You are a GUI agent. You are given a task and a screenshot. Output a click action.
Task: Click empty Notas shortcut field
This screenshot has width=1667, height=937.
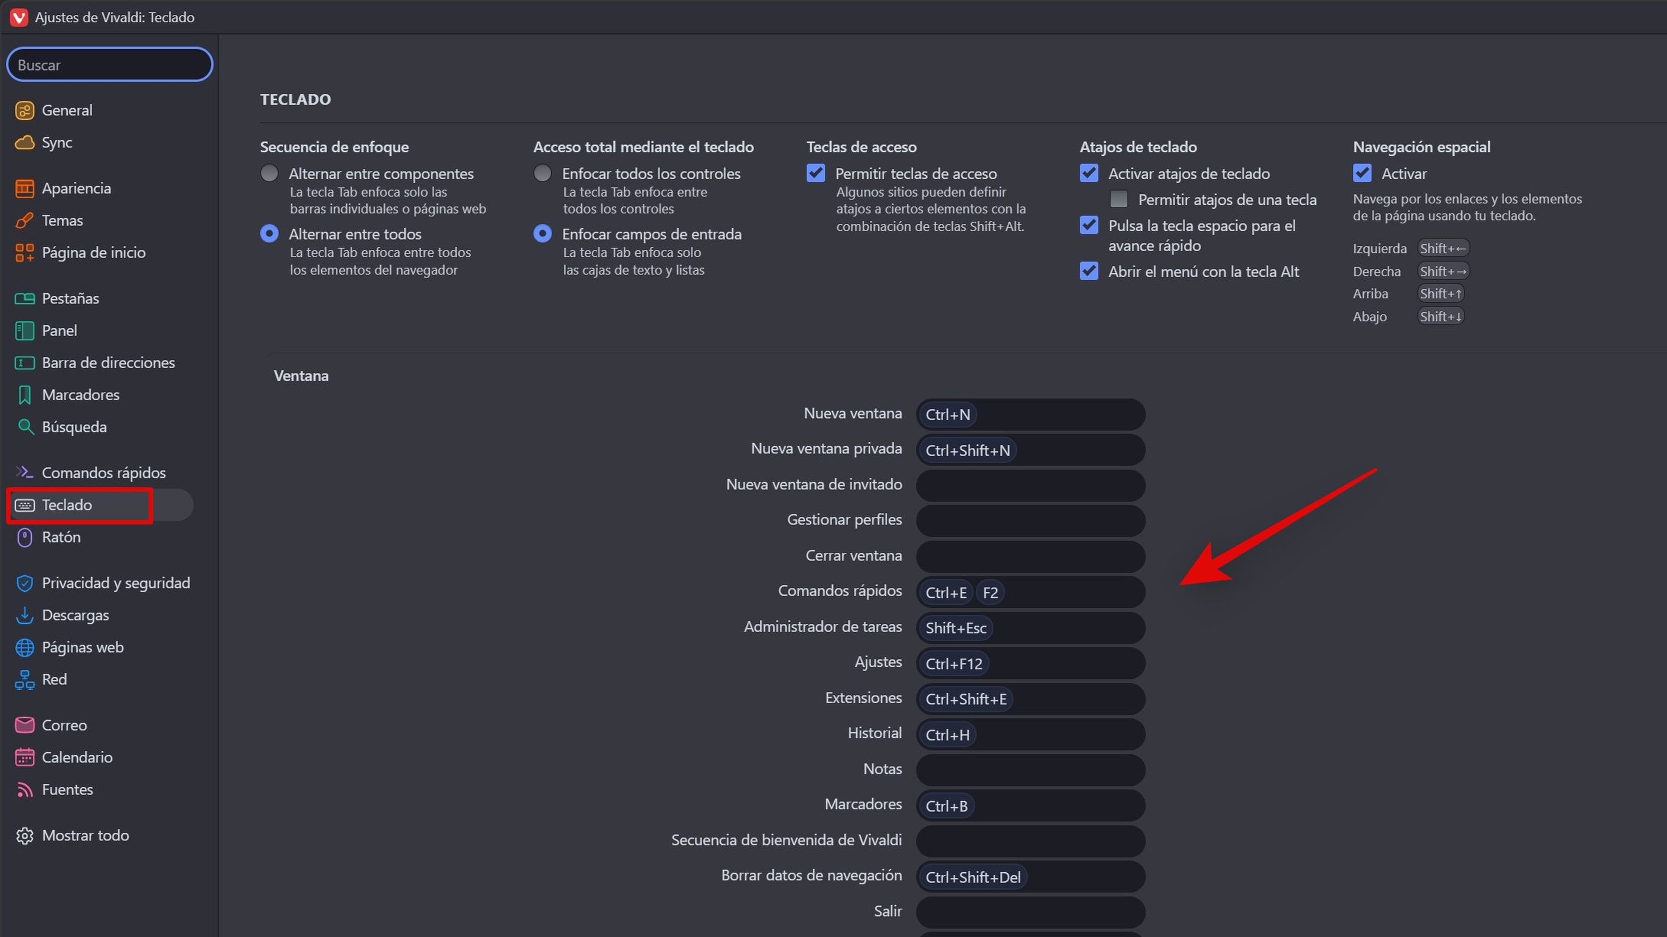[x=1031, y=770]
